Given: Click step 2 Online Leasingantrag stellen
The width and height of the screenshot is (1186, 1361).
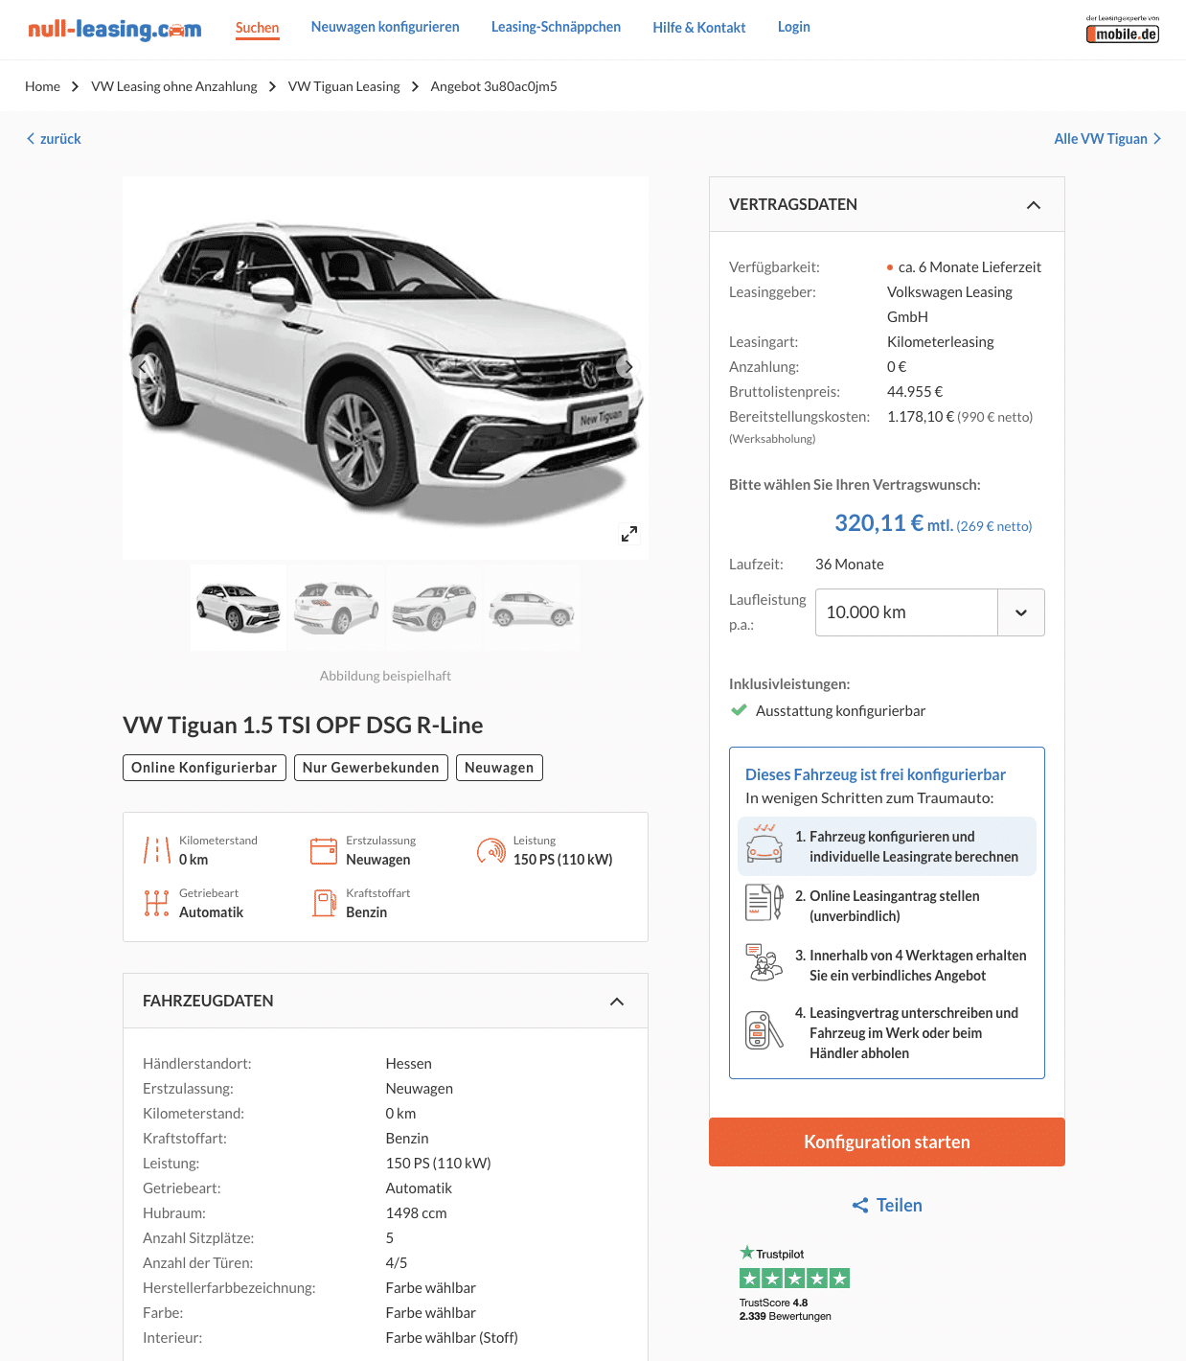Looking at the screenshot, I should click(x=887, y=906).
